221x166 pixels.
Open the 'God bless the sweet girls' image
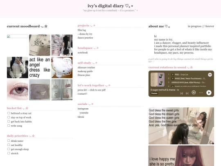[181, 126]
